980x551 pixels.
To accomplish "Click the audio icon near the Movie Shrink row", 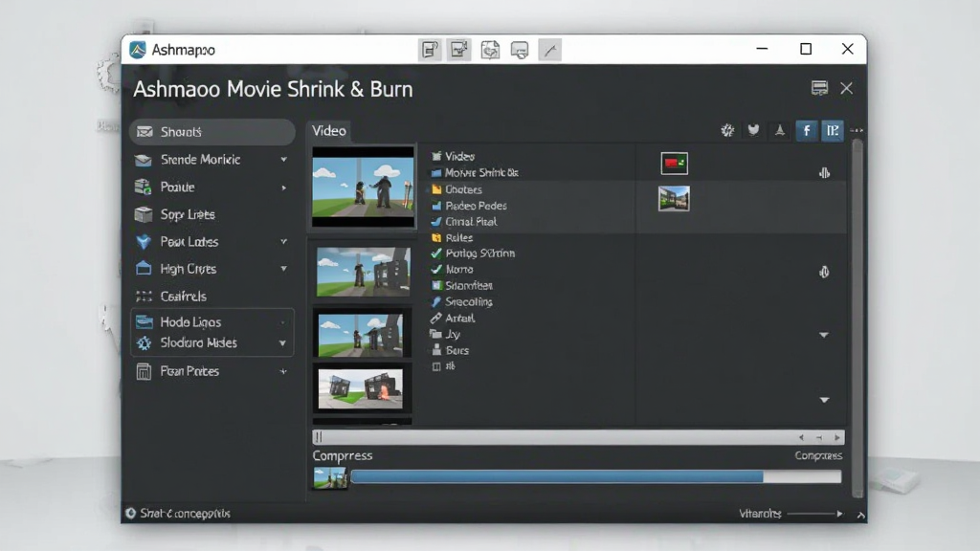I will 824,173.
